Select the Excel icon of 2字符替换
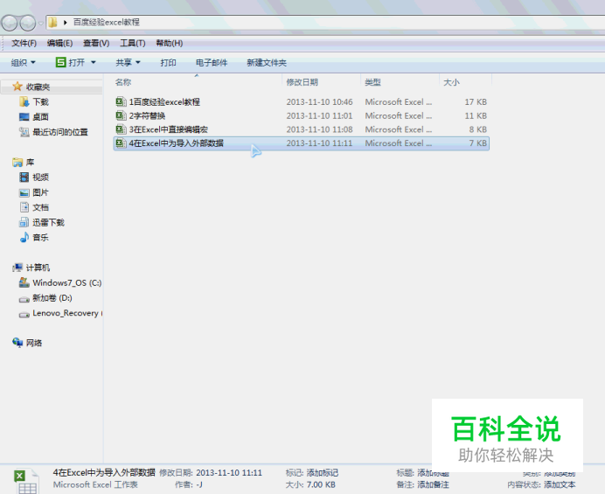 (122, 115)
